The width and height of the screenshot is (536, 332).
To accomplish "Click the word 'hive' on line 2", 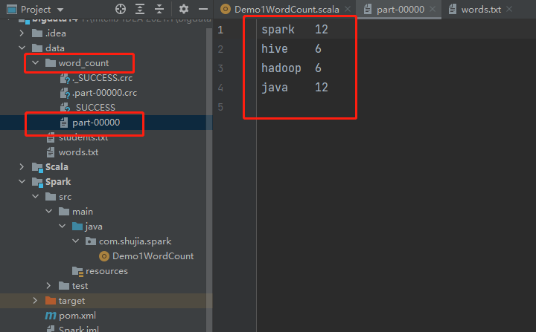I will point(275,49).
